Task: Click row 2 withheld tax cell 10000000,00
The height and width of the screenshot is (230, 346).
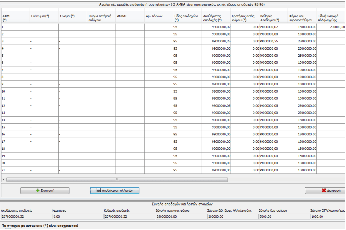Action: coord(302,34)
